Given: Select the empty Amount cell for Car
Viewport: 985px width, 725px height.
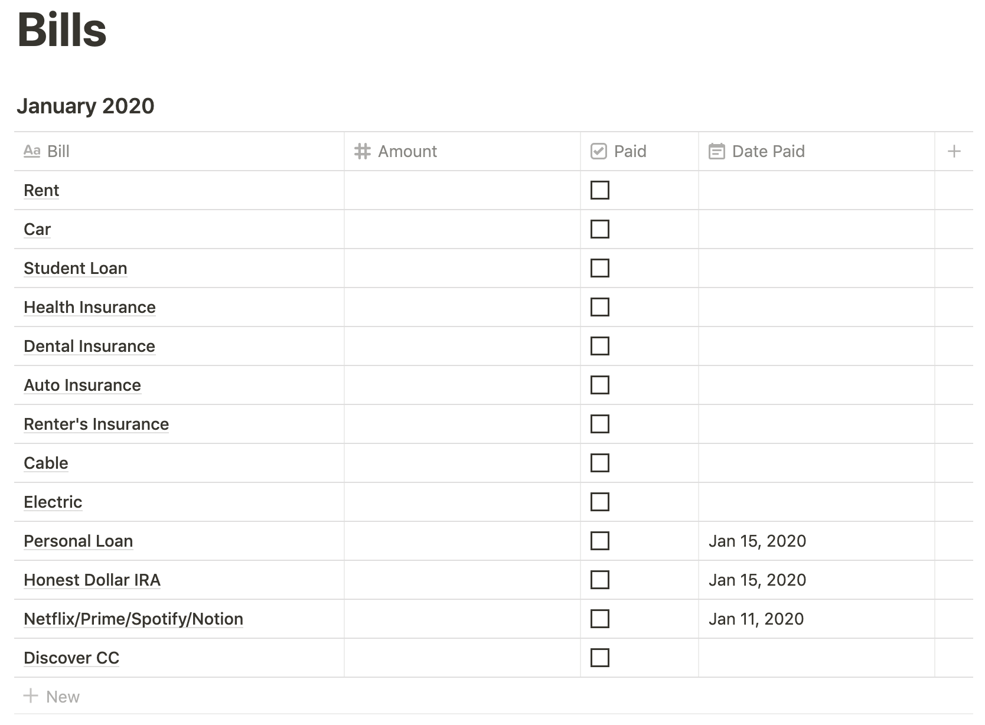Looking at the screenshot, I should click(x=462, y=229).
